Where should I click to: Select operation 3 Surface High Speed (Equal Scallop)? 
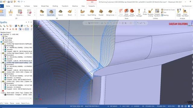[x=18, y=63]
